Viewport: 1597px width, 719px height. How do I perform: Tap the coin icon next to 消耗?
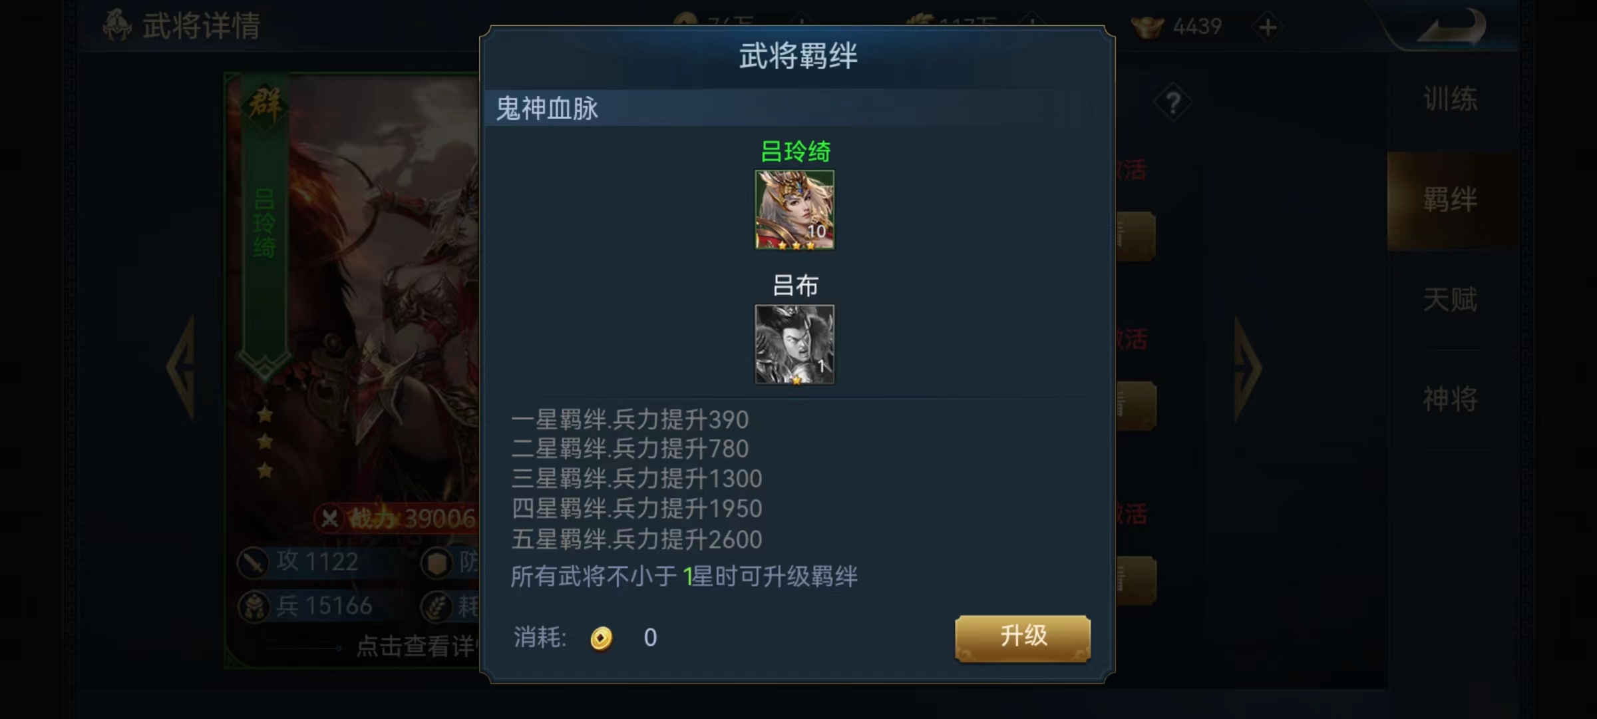point(601,638)
